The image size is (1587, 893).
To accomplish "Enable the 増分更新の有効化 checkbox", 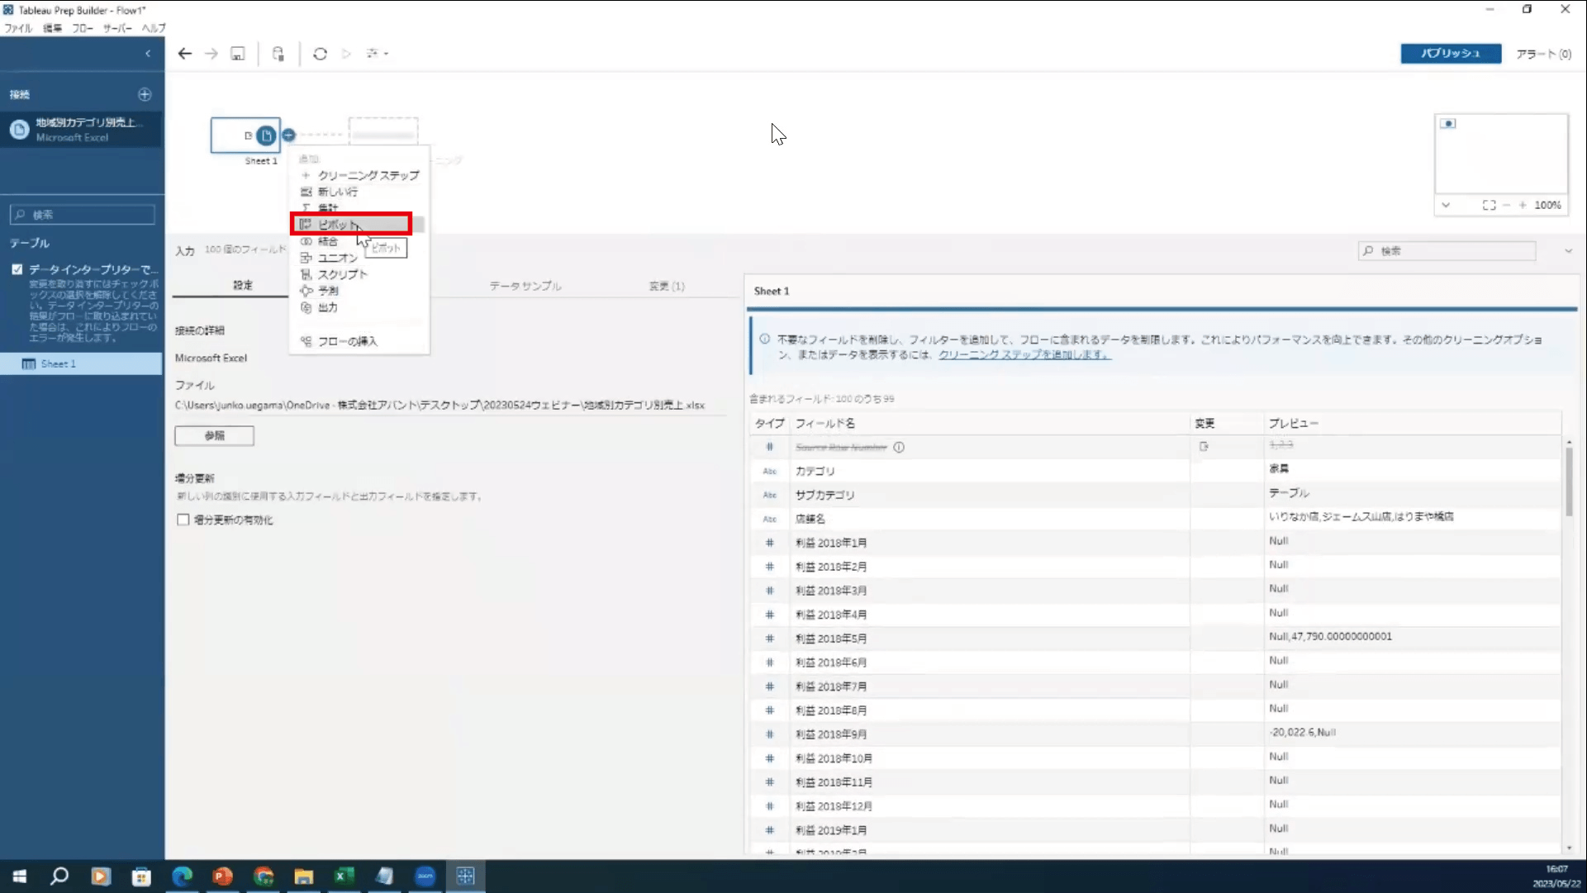I will click(183, 520).
